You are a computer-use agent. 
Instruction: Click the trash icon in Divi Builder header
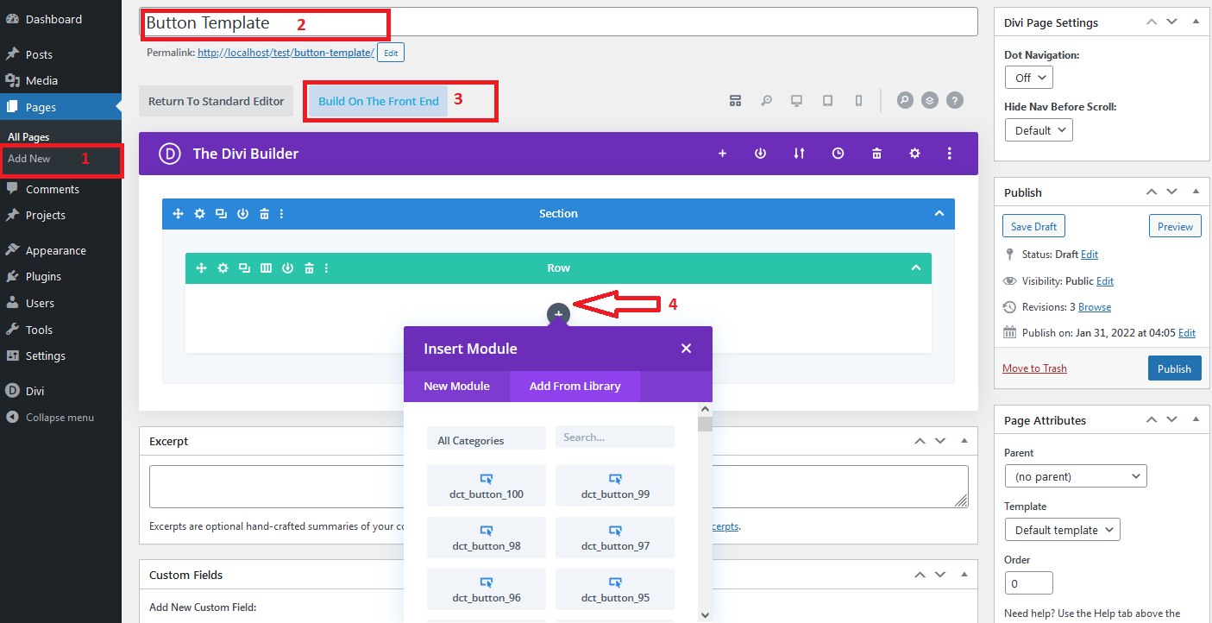tap(876, 154)
